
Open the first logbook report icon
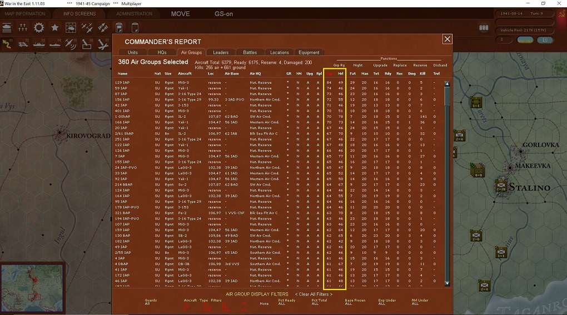tap(119, 27)
